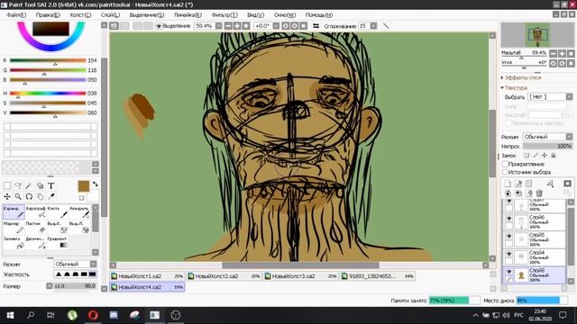Open the Windows Start menu

[10, 315]
